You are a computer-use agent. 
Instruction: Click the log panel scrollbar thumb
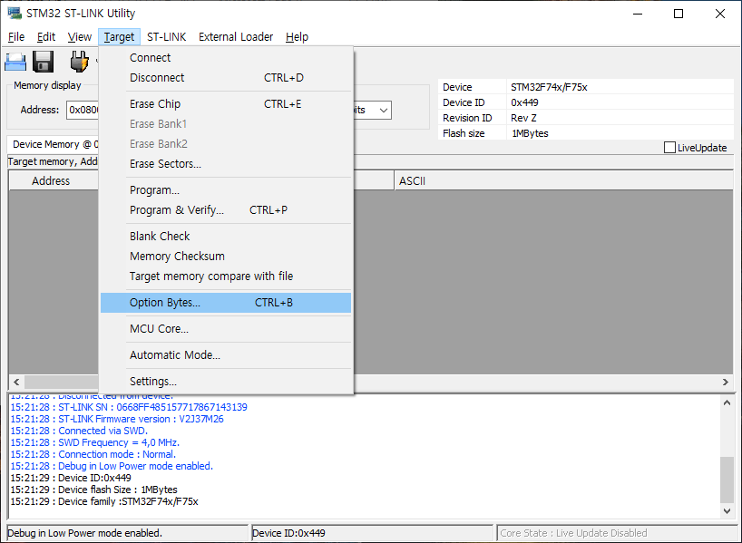point(727,480)
